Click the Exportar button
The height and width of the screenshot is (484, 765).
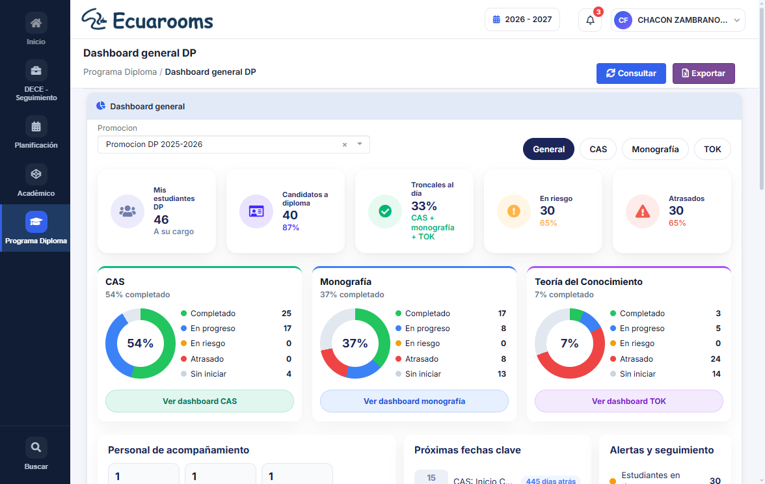tap(704, 73)
